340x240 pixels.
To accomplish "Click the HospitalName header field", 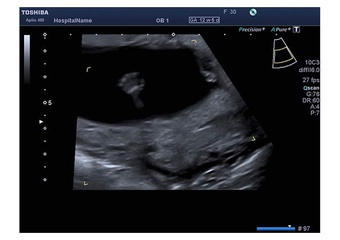I will coord(72,20).
